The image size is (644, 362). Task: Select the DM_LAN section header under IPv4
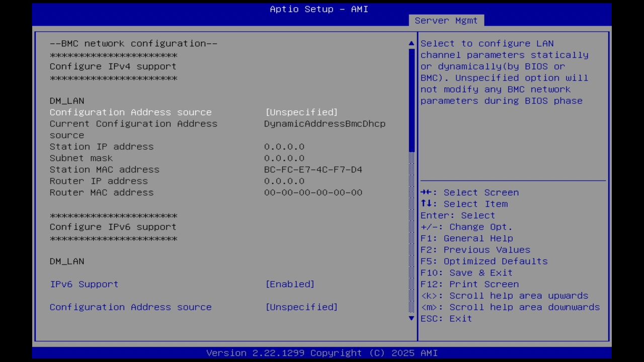click(67, 101)
